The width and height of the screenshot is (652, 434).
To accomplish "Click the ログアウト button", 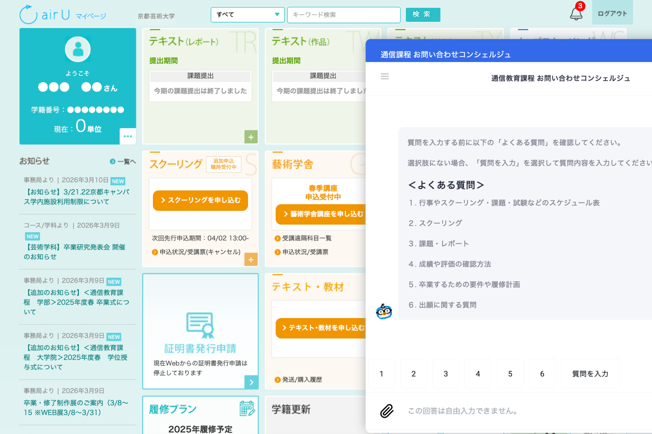I will 613,13.
